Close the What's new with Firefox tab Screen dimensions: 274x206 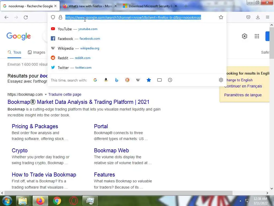pos(116,6)
